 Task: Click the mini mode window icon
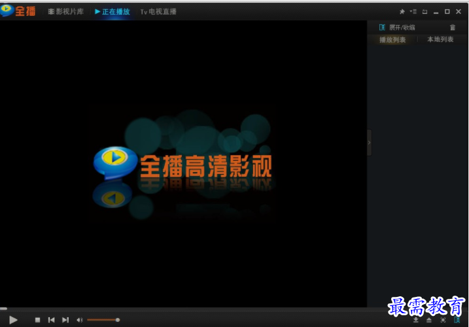click(425, 12)
